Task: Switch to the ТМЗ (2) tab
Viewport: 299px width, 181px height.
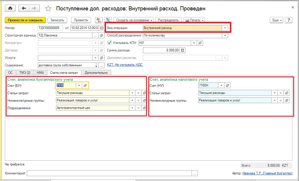Action: (25, 73)
